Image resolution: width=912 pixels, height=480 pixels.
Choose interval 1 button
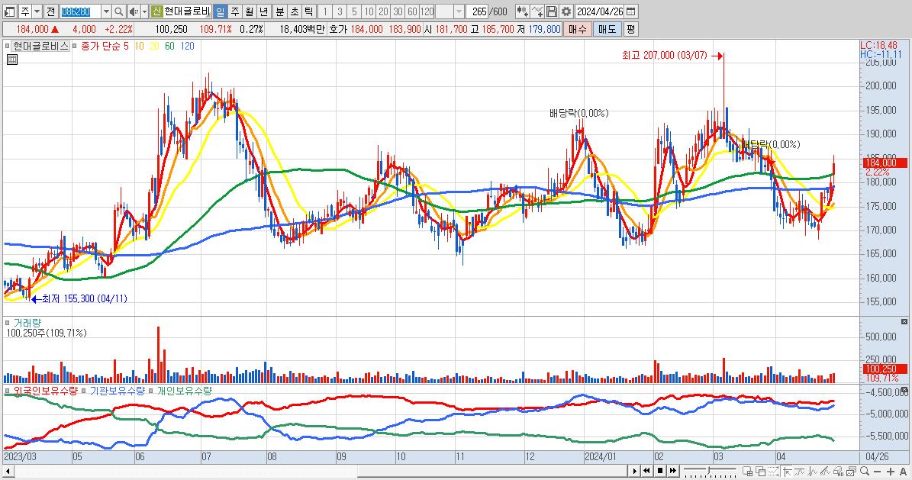pyautogui.click(x=325, y=11)
